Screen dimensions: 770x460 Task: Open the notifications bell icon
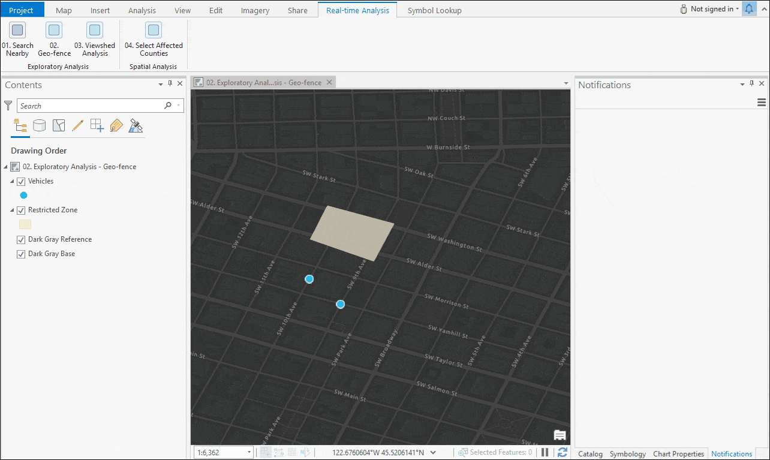(x=749, y=9)
